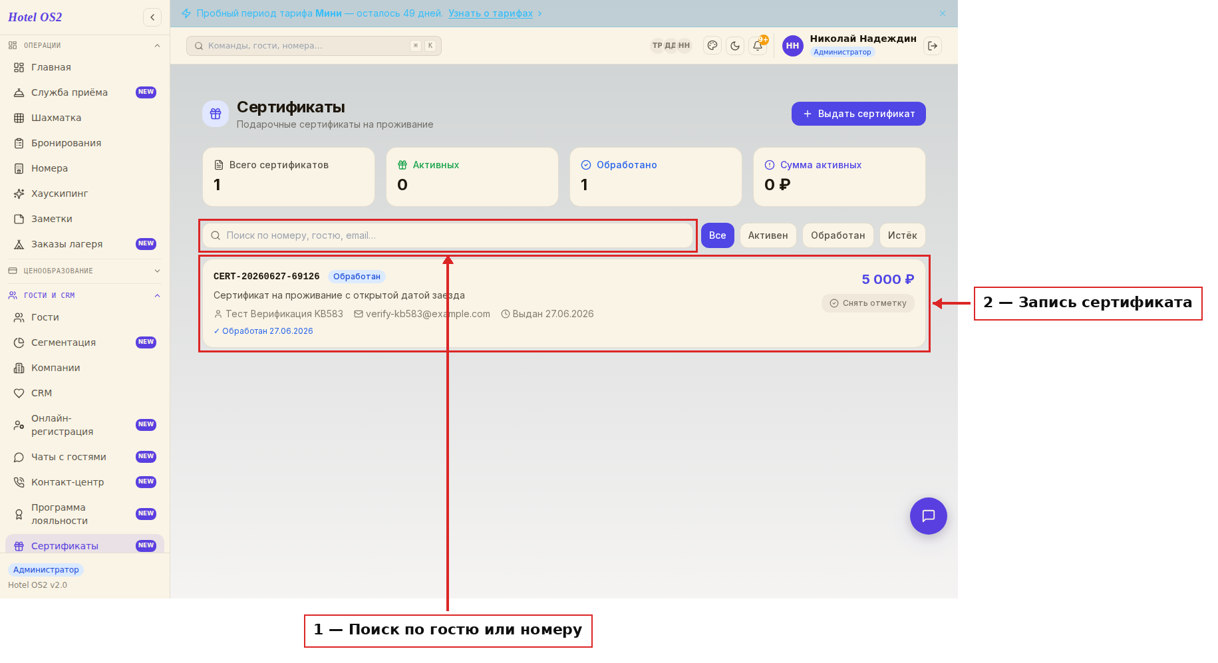Click the Бронирования clipboard icon
1218x663 pixels.
point(19,143)
